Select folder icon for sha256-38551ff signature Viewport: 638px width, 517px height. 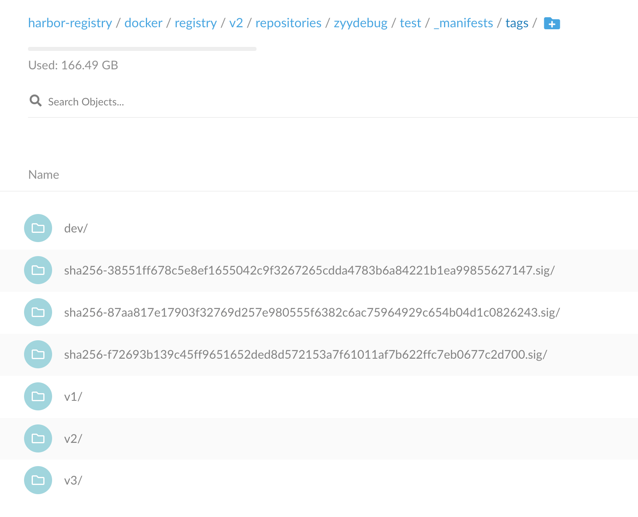click(x=38, y=270)
